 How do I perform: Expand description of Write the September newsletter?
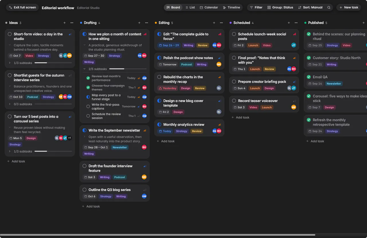point(85,137)
